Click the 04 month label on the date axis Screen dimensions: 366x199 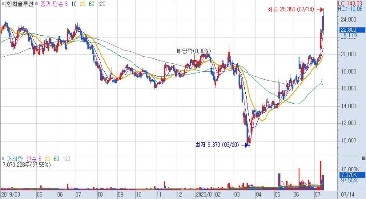[259, 195]
